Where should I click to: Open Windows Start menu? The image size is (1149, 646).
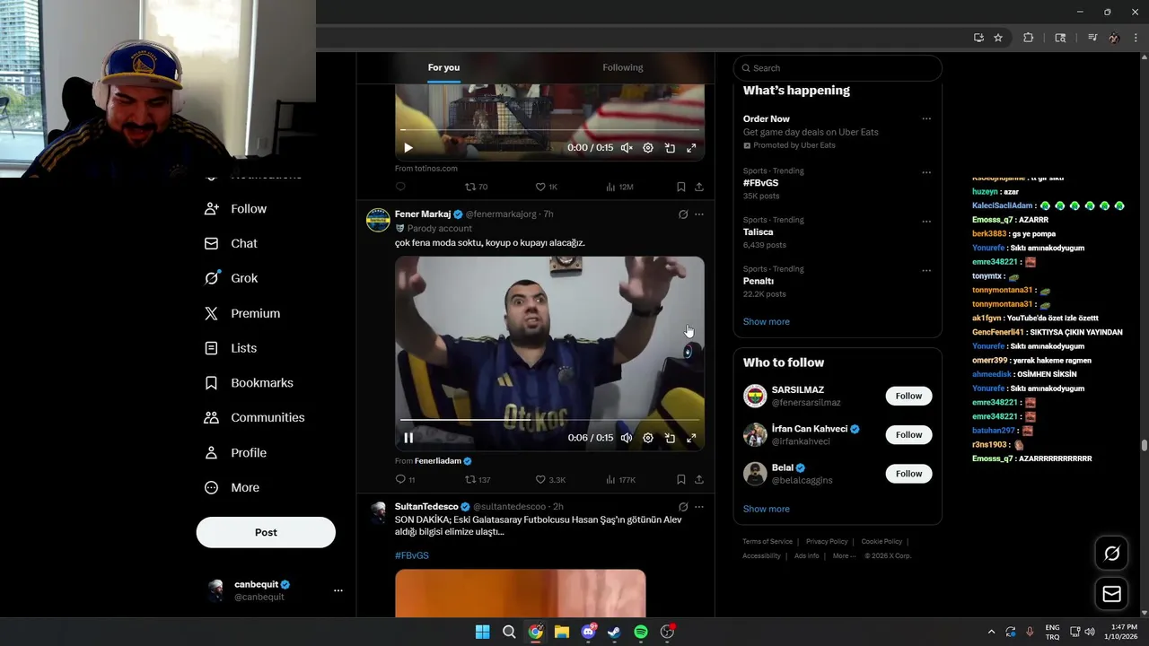pyautogui.click(x=482, y=632)
